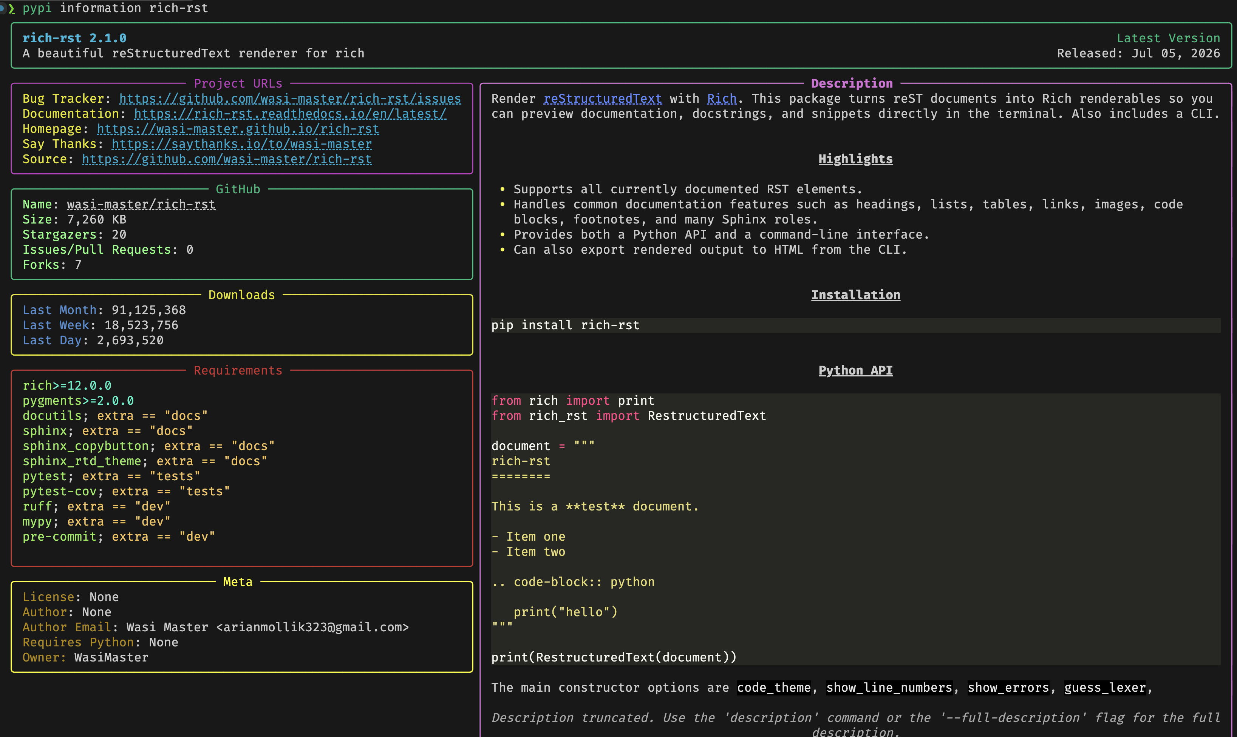The image size is (1237, 737).
Task: Click the reStructuredText link in the Description
Action: pos(602,99)
